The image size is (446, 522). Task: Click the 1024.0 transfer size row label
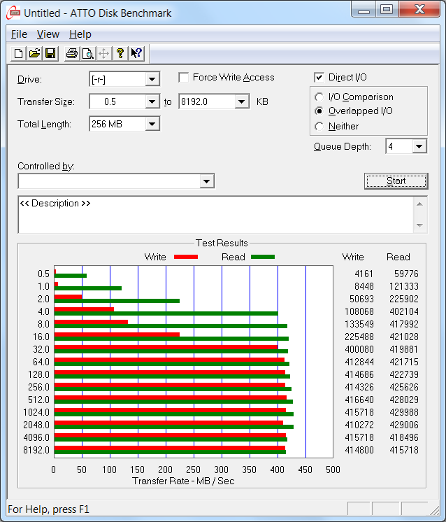click(36, 412)
